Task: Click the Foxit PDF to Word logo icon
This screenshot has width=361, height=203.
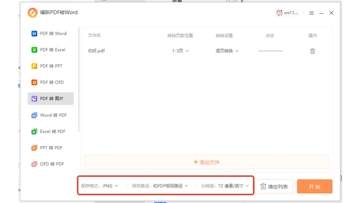Action: tap(32, 13)
